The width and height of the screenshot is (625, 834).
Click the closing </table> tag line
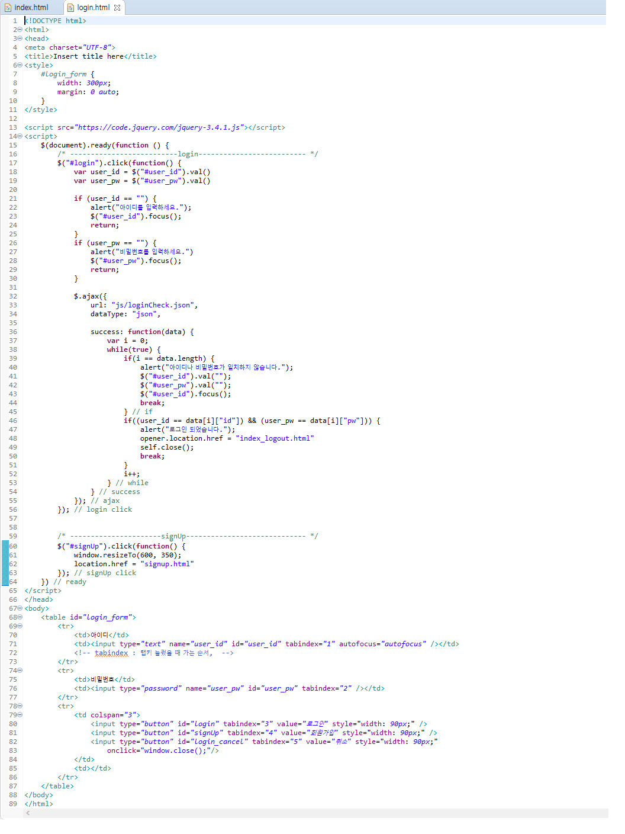[57, 786]
